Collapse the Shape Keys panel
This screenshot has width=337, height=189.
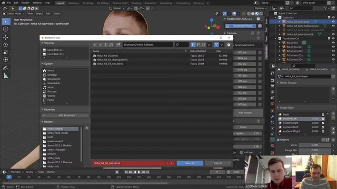(277, 108)
